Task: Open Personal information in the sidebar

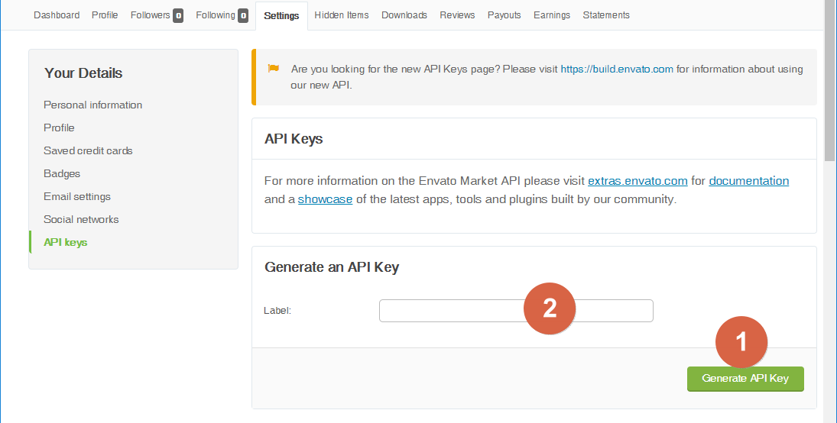Action: (92, 105)
